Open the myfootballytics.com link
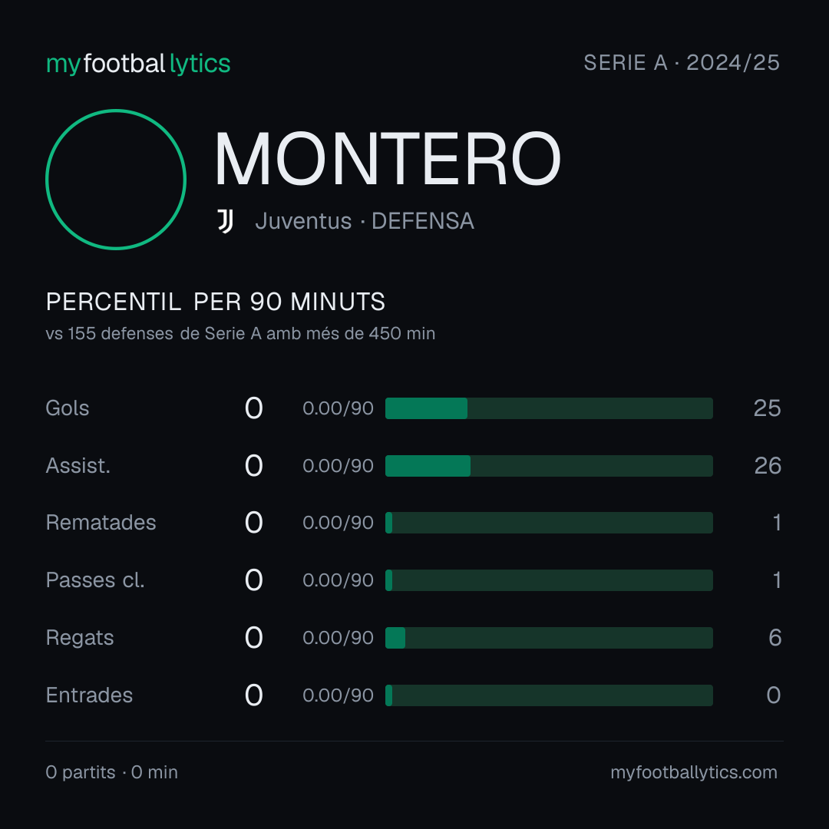This screenshot has width=829, height=829. click(x=694, y=772)
